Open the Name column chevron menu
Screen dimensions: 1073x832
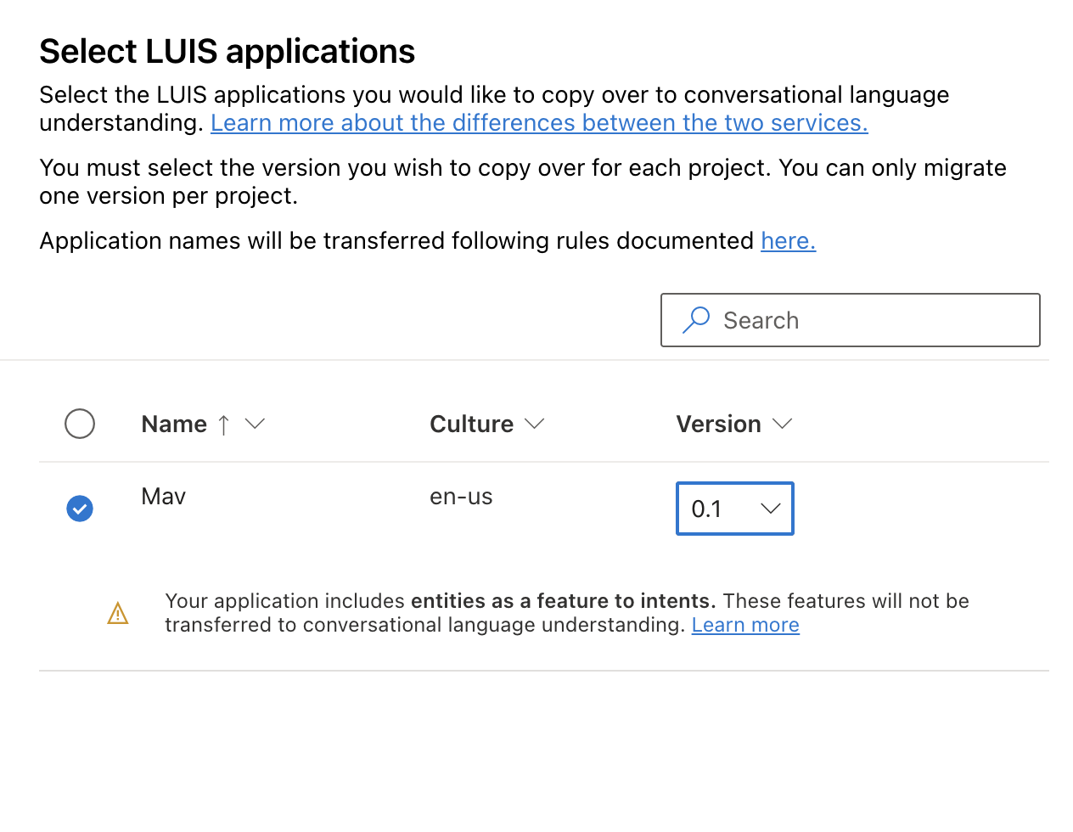255,424
